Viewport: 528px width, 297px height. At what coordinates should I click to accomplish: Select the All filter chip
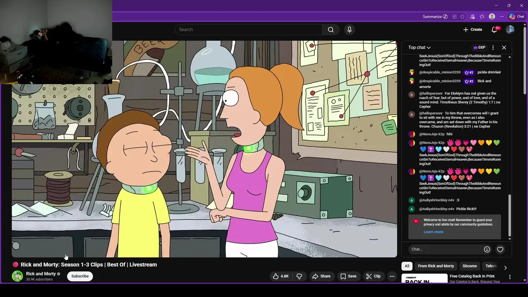407,266
